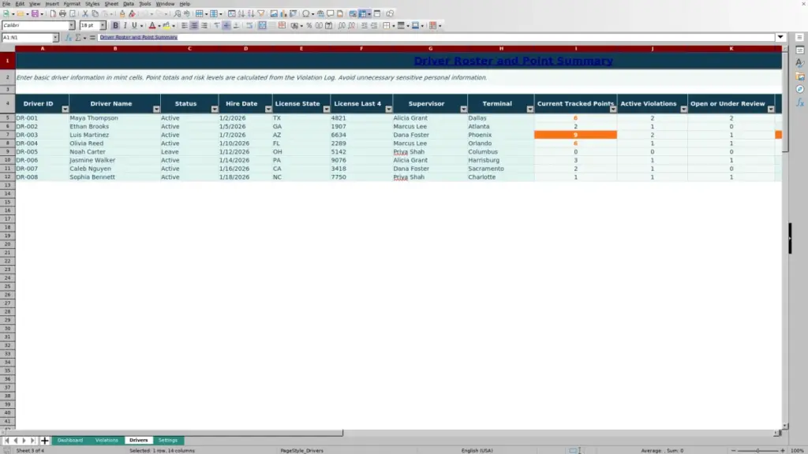Image resolution: width=808 pixels, height=454 pixels.
Task: Open font name Calibri dropdown
Action: click(71, 25)
